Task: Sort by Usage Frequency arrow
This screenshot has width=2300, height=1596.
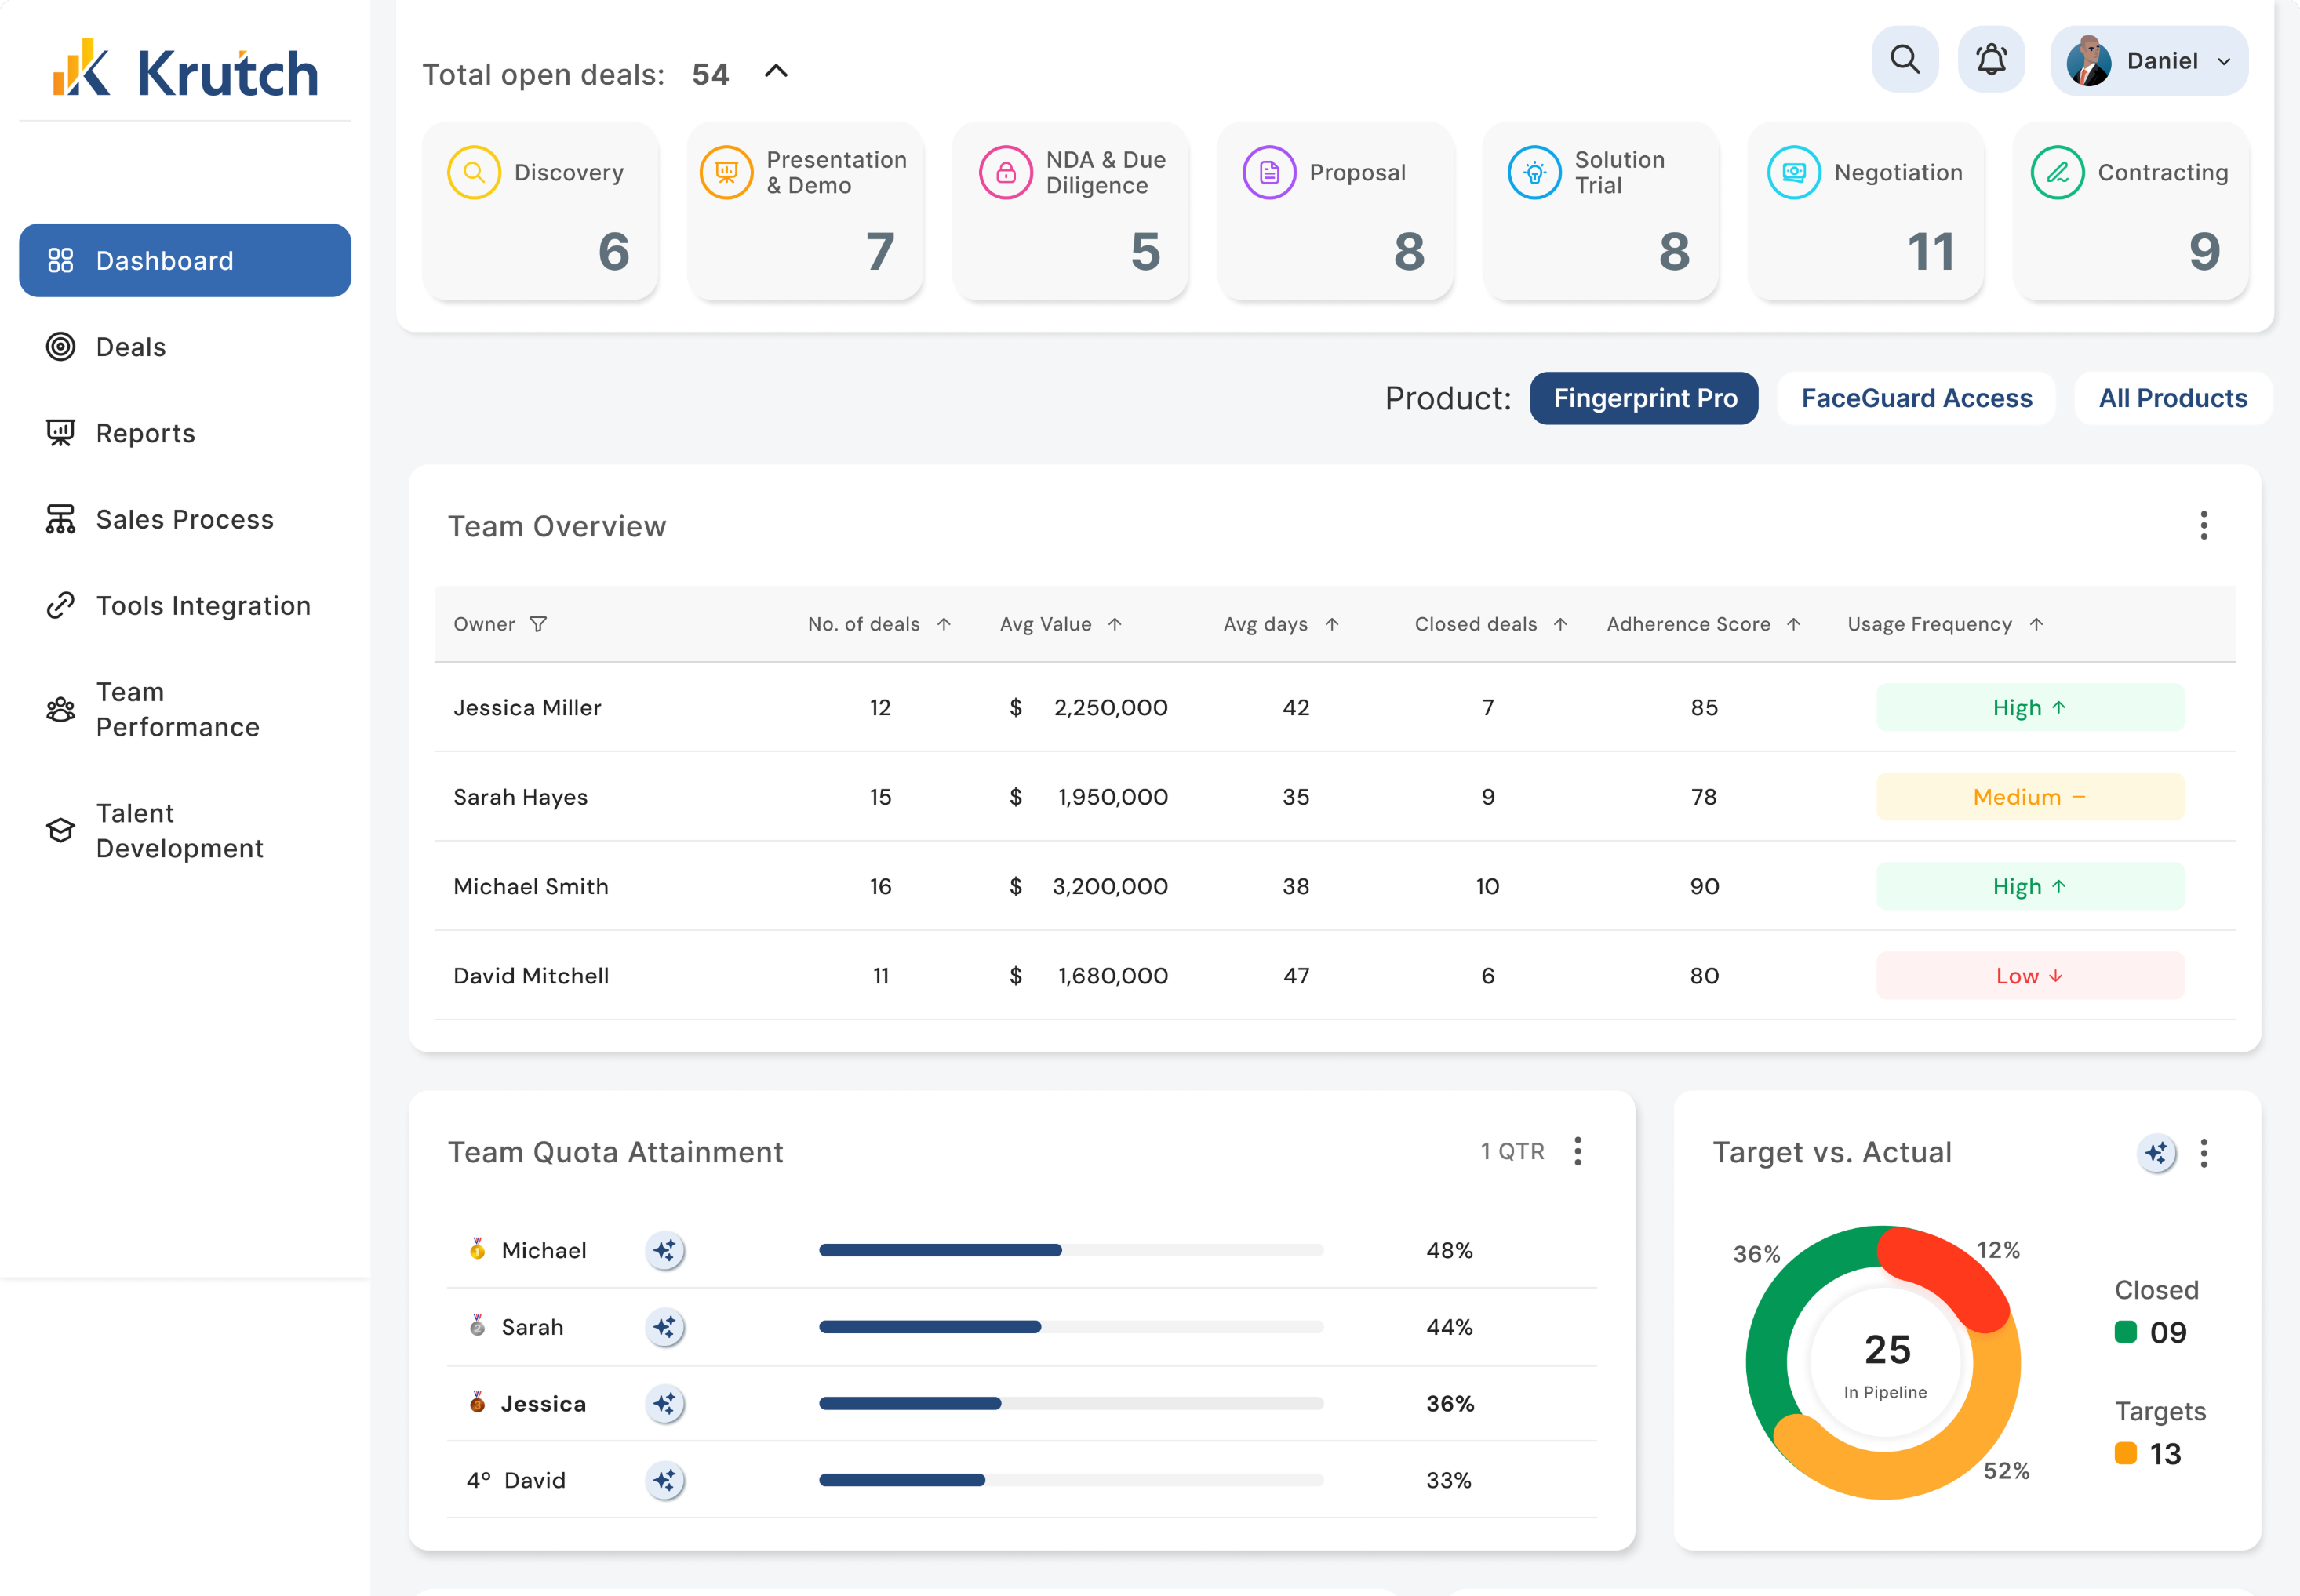Action: pos(2036,624)
